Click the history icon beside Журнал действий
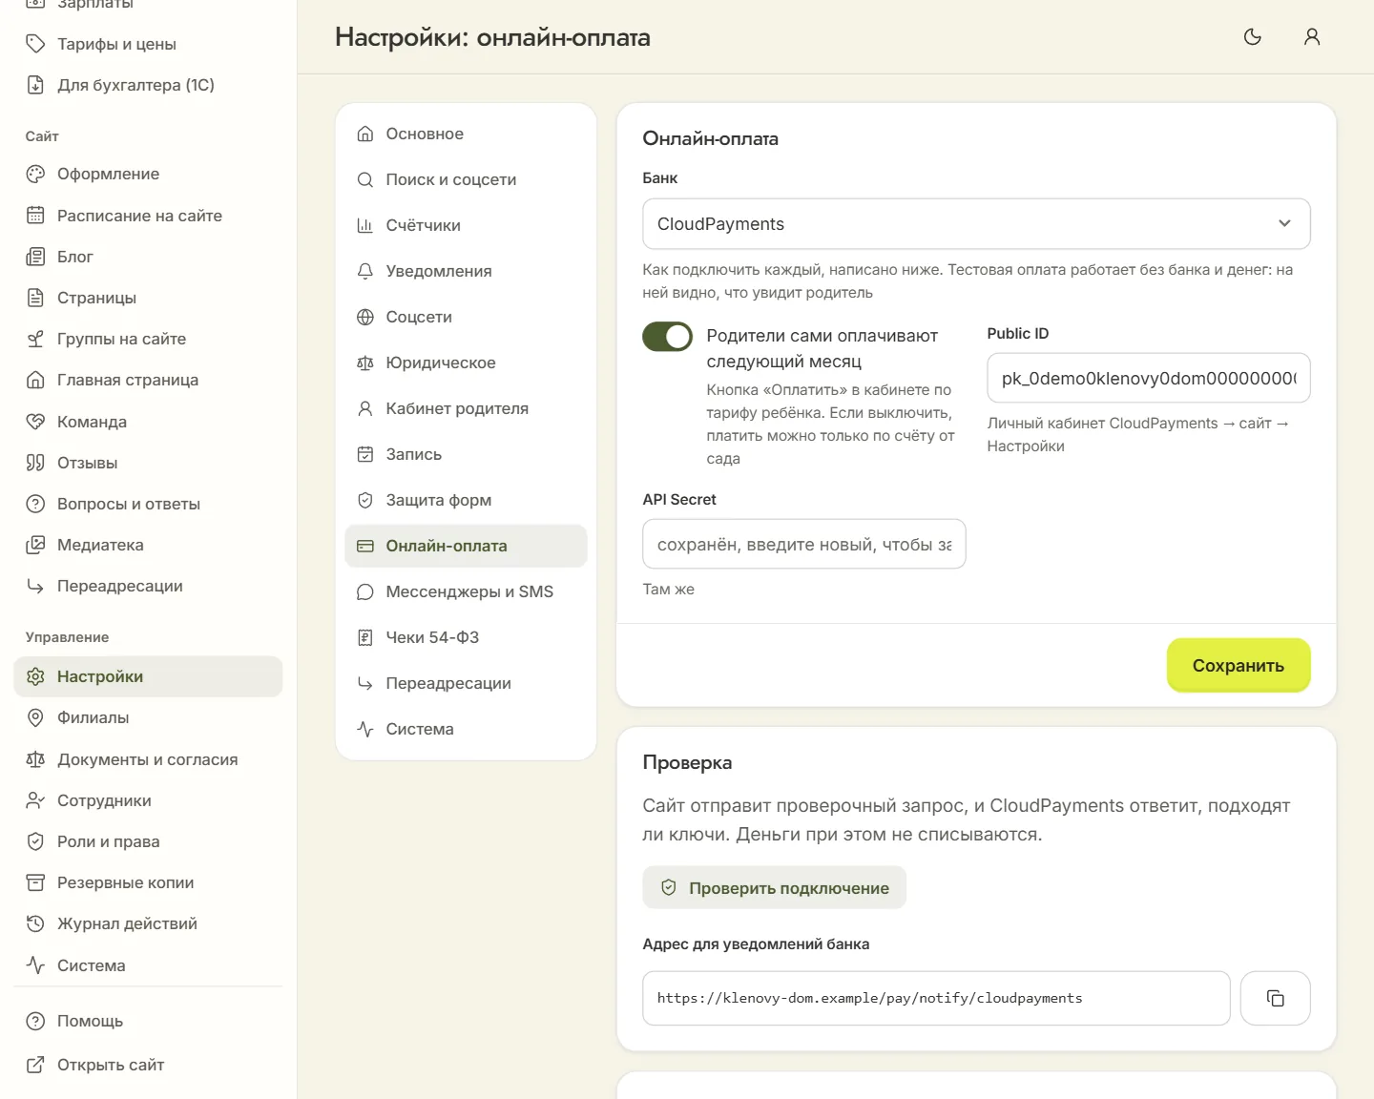 (35, 923)
